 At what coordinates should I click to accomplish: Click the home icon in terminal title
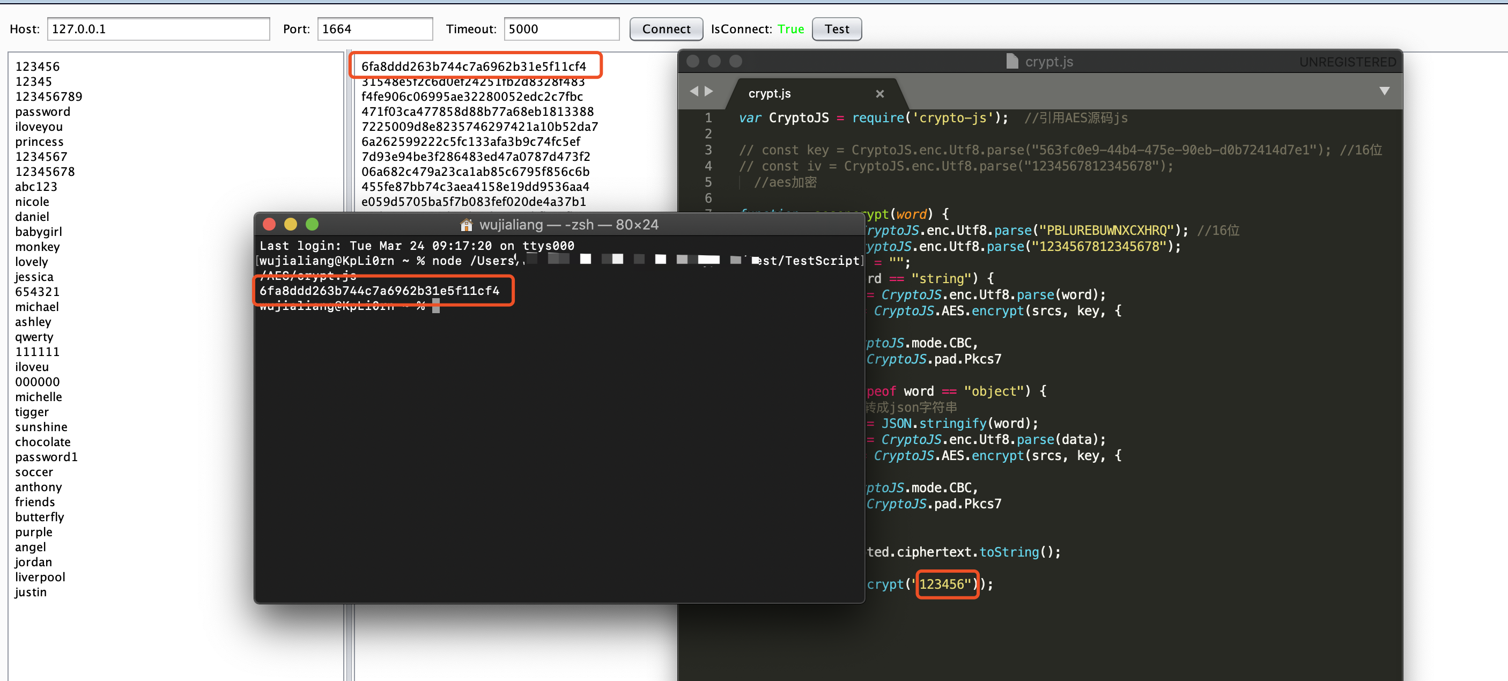466,225
